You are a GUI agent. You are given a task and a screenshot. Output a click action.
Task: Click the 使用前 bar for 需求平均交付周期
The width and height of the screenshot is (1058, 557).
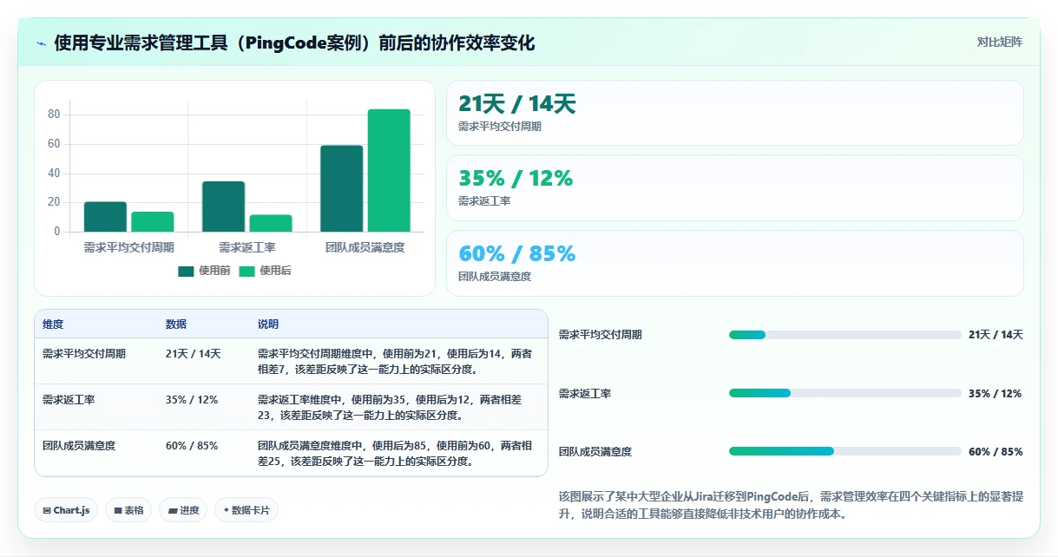(x=105, y=217)
